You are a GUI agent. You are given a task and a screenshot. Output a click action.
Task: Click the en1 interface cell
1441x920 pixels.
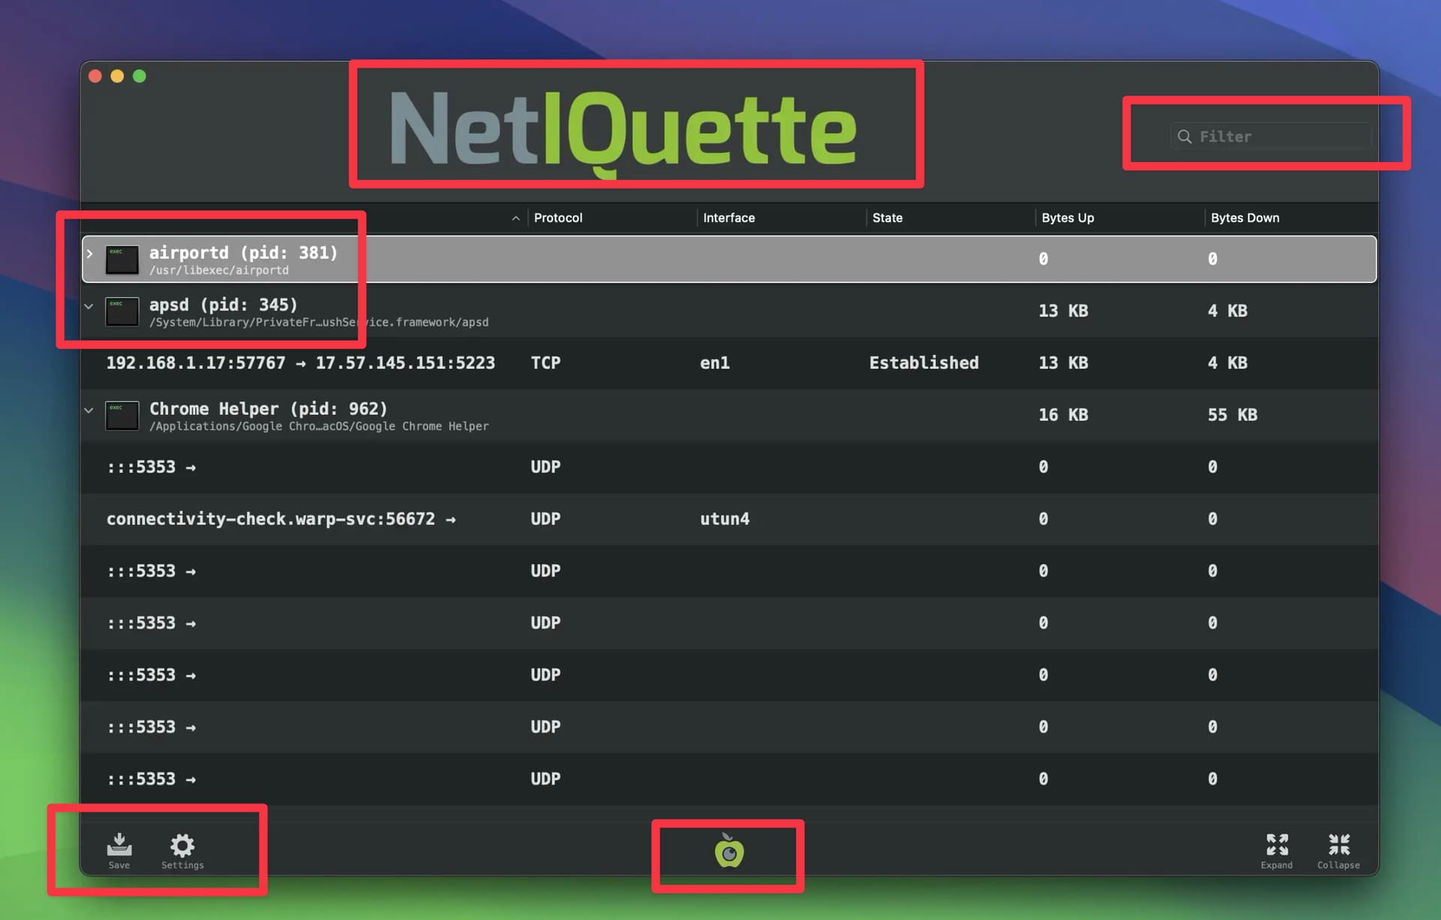click(x=714, y=363)
